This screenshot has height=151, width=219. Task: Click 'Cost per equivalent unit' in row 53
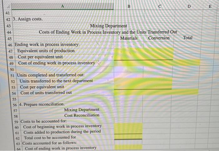point(42,87)
